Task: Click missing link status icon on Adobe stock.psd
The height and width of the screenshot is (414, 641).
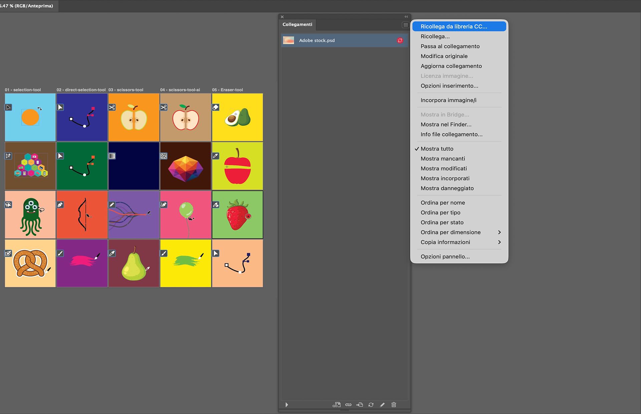Action: coord(400,40)
